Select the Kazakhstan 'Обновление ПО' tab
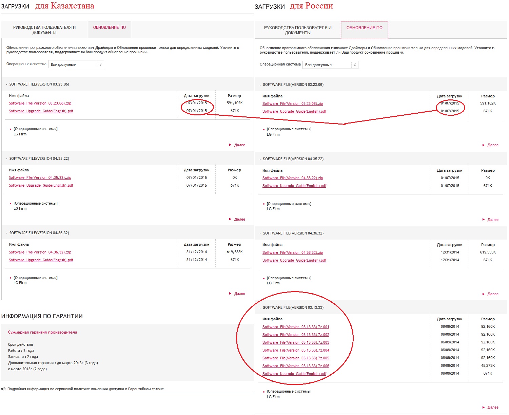The width and height of the screenshot is (509, 415). tap(109, 27)
